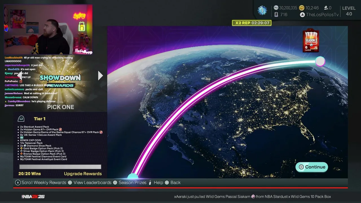Image resolution: width=361 pixels, height=203 pixels.
Task: Select Bronze Badge Option Pack (Pick 3)
Action: click(x=45, y=154)
